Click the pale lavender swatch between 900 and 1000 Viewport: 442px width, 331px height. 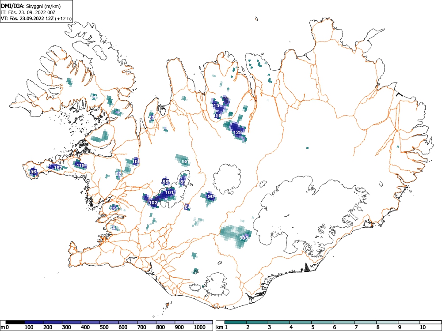[x=184, y=322]
